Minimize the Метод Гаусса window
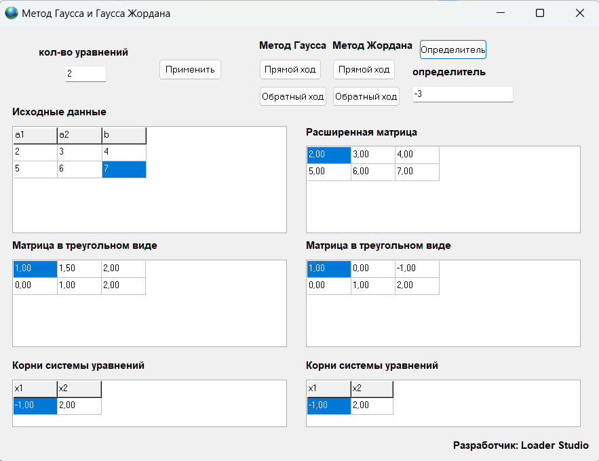Screen dimensions: 599x461 coord(501,13)
